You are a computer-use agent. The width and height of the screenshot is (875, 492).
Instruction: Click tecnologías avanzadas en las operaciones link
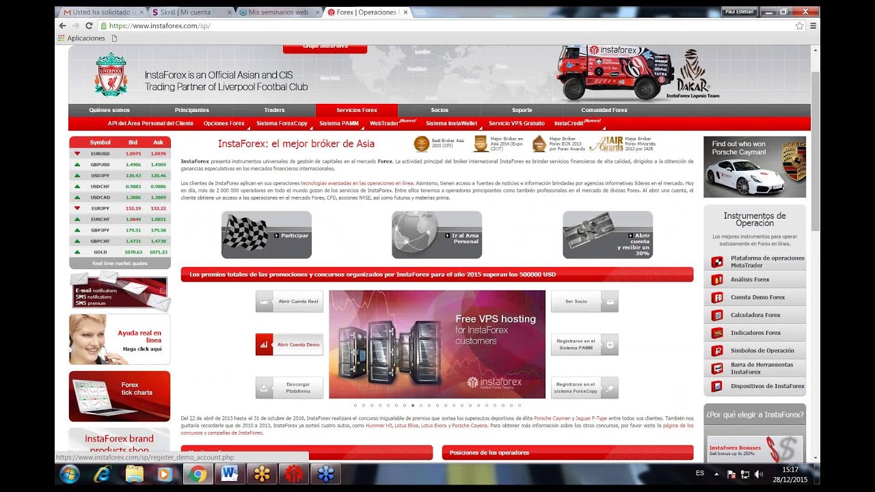click(x=357, y=183)
